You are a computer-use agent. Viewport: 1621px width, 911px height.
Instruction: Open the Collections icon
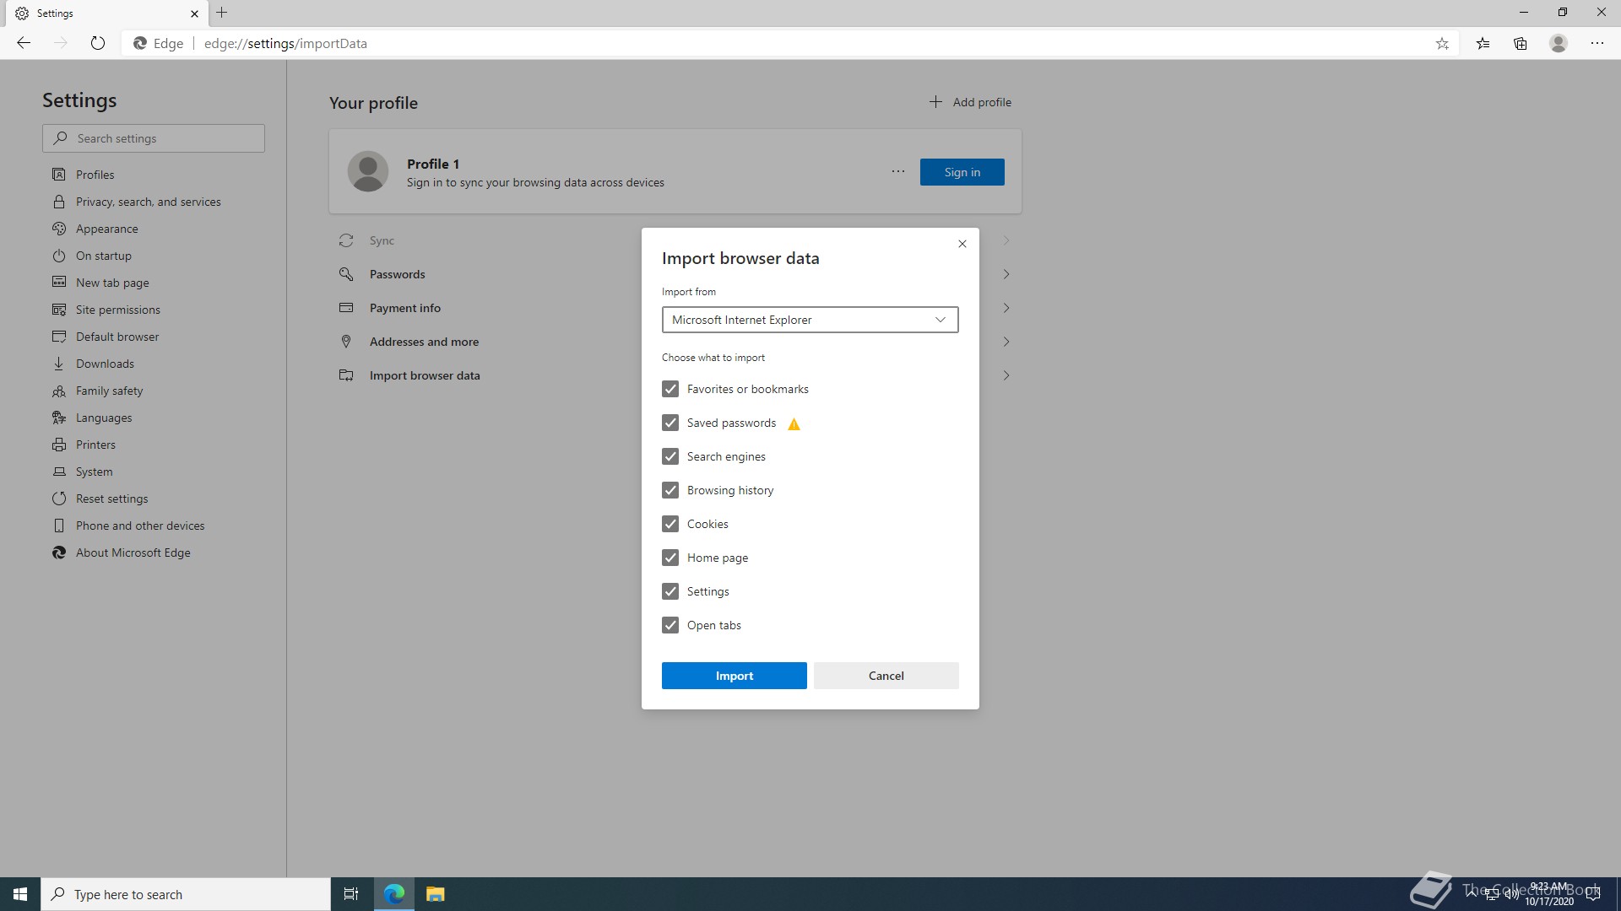(x=1521, y=44)
